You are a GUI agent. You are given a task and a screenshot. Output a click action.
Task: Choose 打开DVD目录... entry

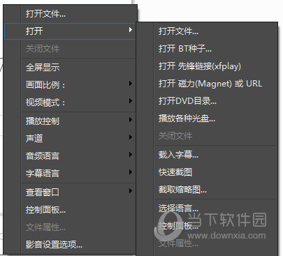click(x=207, y=101)
